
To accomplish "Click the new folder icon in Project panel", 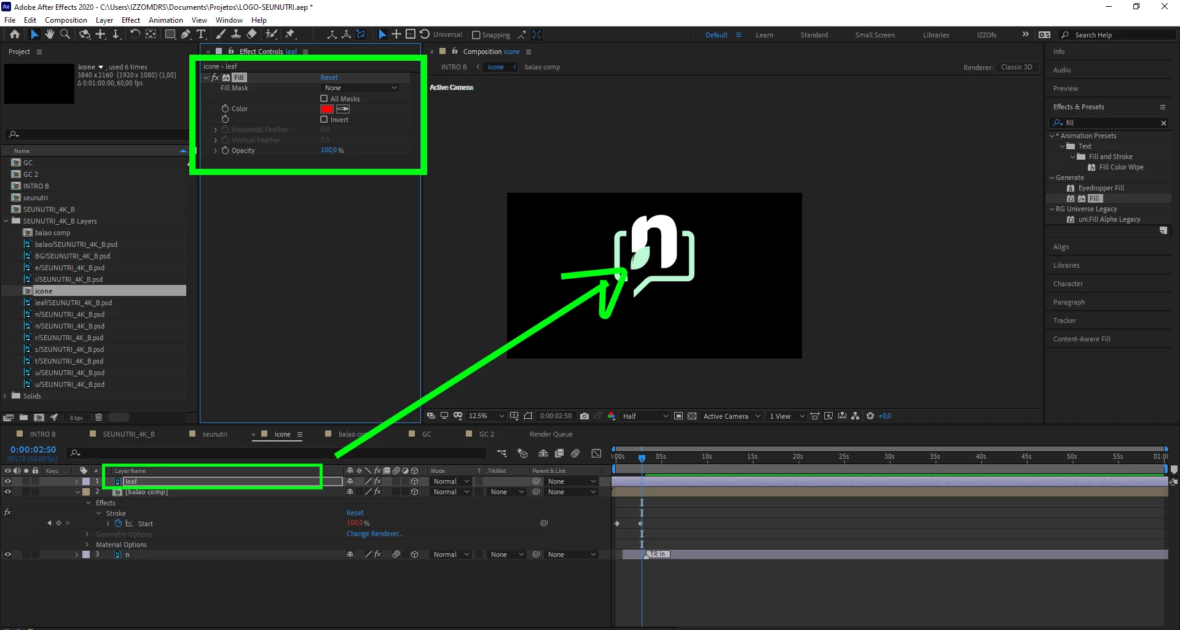I will tap(23, 418).
